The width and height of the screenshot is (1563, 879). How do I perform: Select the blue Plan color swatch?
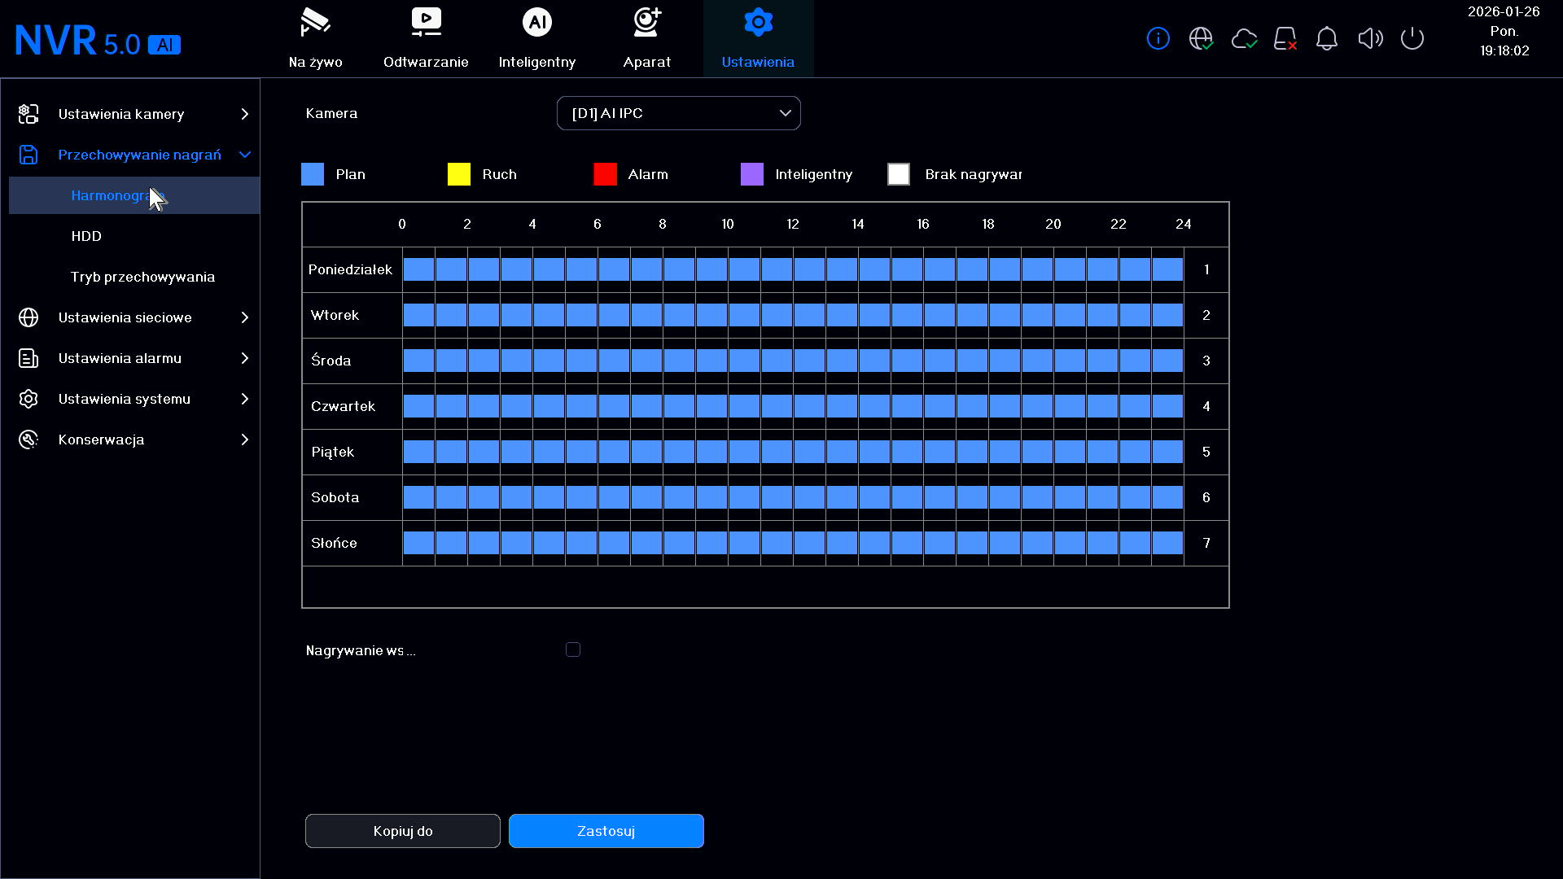pyautogui.click(x=313, y=174)
